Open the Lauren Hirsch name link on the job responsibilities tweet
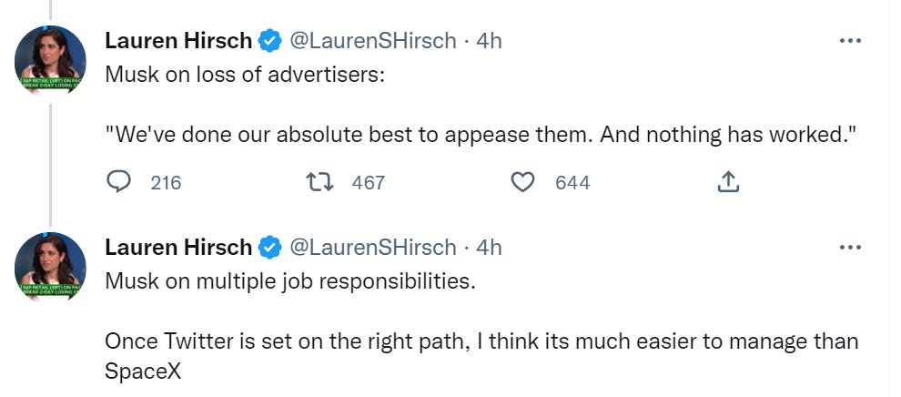This screenshot has height=397, width=901. pyautogui.click(x=178, y=247)
